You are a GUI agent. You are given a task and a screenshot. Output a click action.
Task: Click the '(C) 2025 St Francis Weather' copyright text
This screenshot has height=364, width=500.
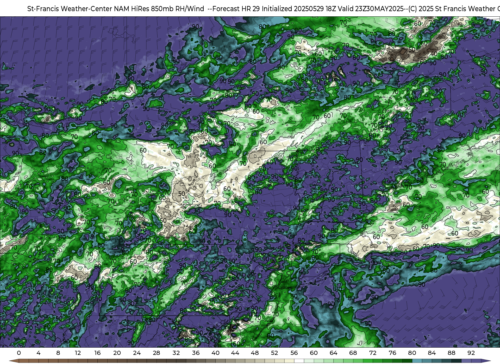tap(452, 9)
